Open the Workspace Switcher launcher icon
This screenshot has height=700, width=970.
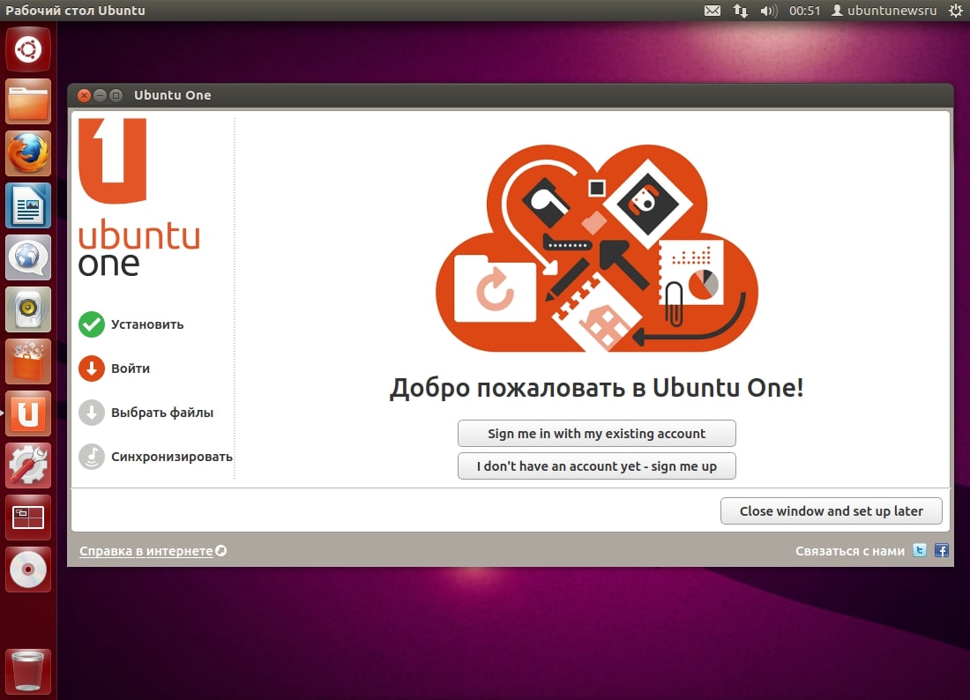(28, 517)
